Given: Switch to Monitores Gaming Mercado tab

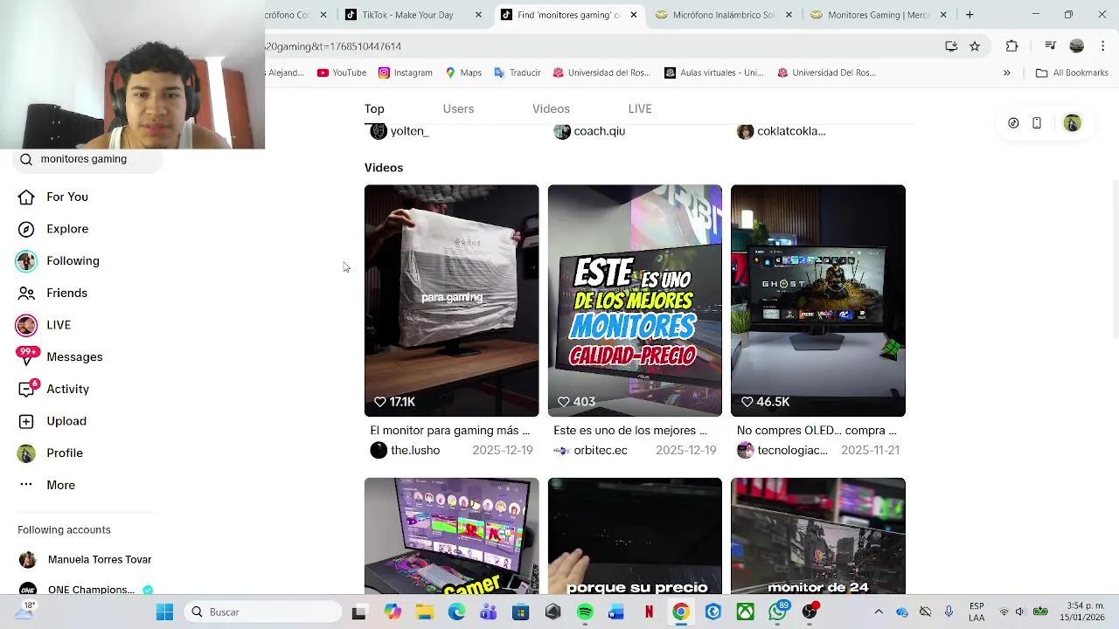Looking at the screenshot, I should [x=878, y=15].
